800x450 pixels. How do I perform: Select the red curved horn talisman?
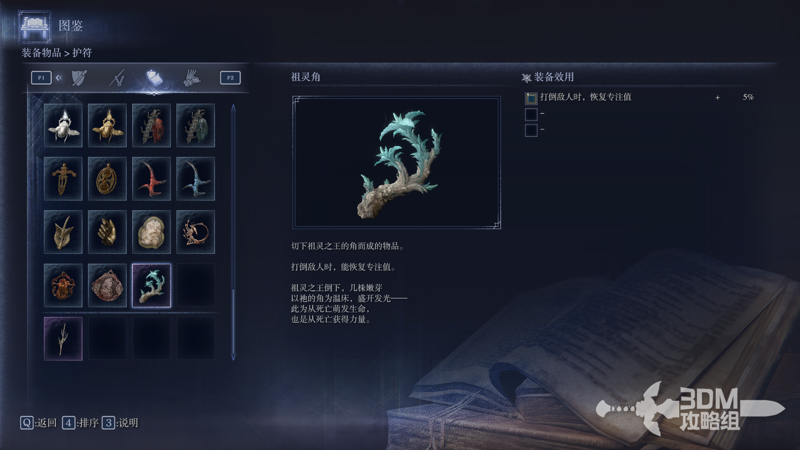[151, 179]
